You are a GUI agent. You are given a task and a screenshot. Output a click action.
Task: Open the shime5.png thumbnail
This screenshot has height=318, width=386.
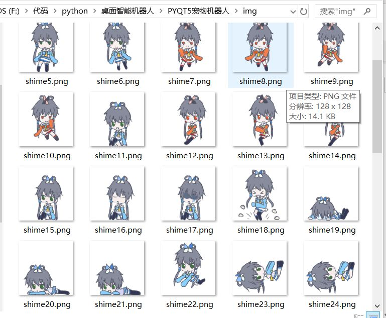click(x=46, y=47)
